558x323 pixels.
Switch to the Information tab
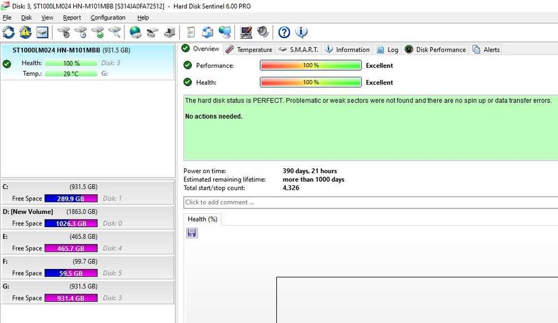coord(348,50)
